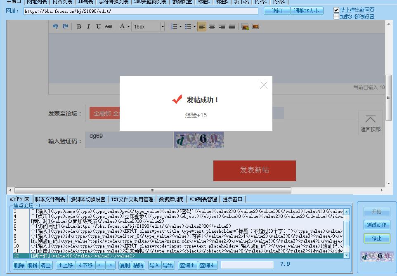Expand ordered list style options

point(180,26)
